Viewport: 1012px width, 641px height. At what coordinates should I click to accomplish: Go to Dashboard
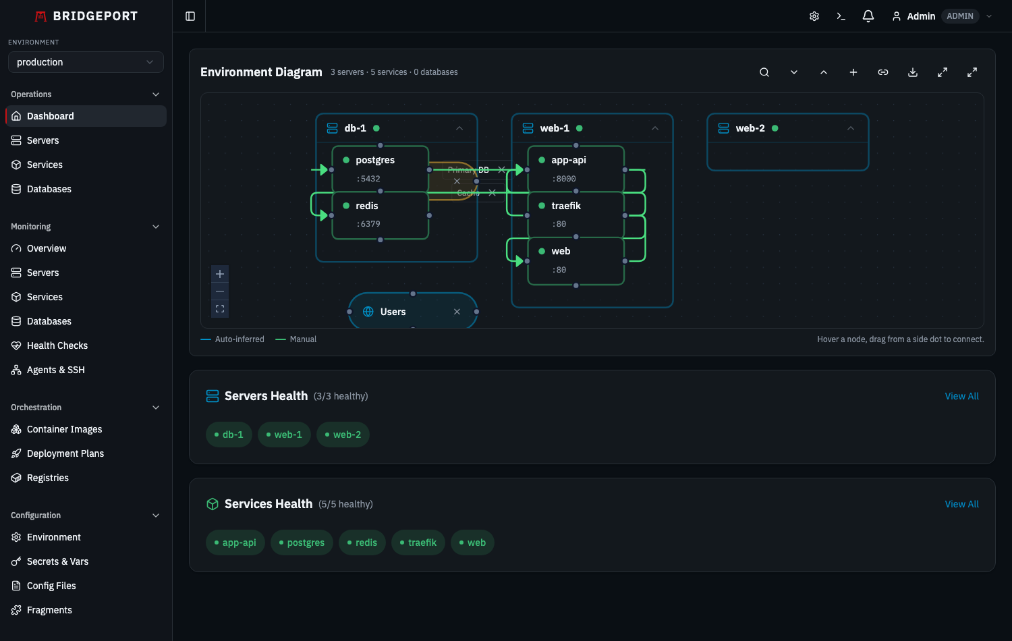coord(86,116)
